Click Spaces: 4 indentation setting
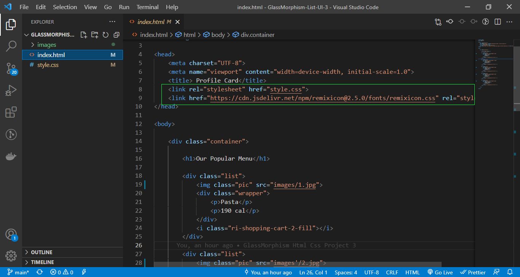This screenshot has width=520, height=277. tap(346, 272)
